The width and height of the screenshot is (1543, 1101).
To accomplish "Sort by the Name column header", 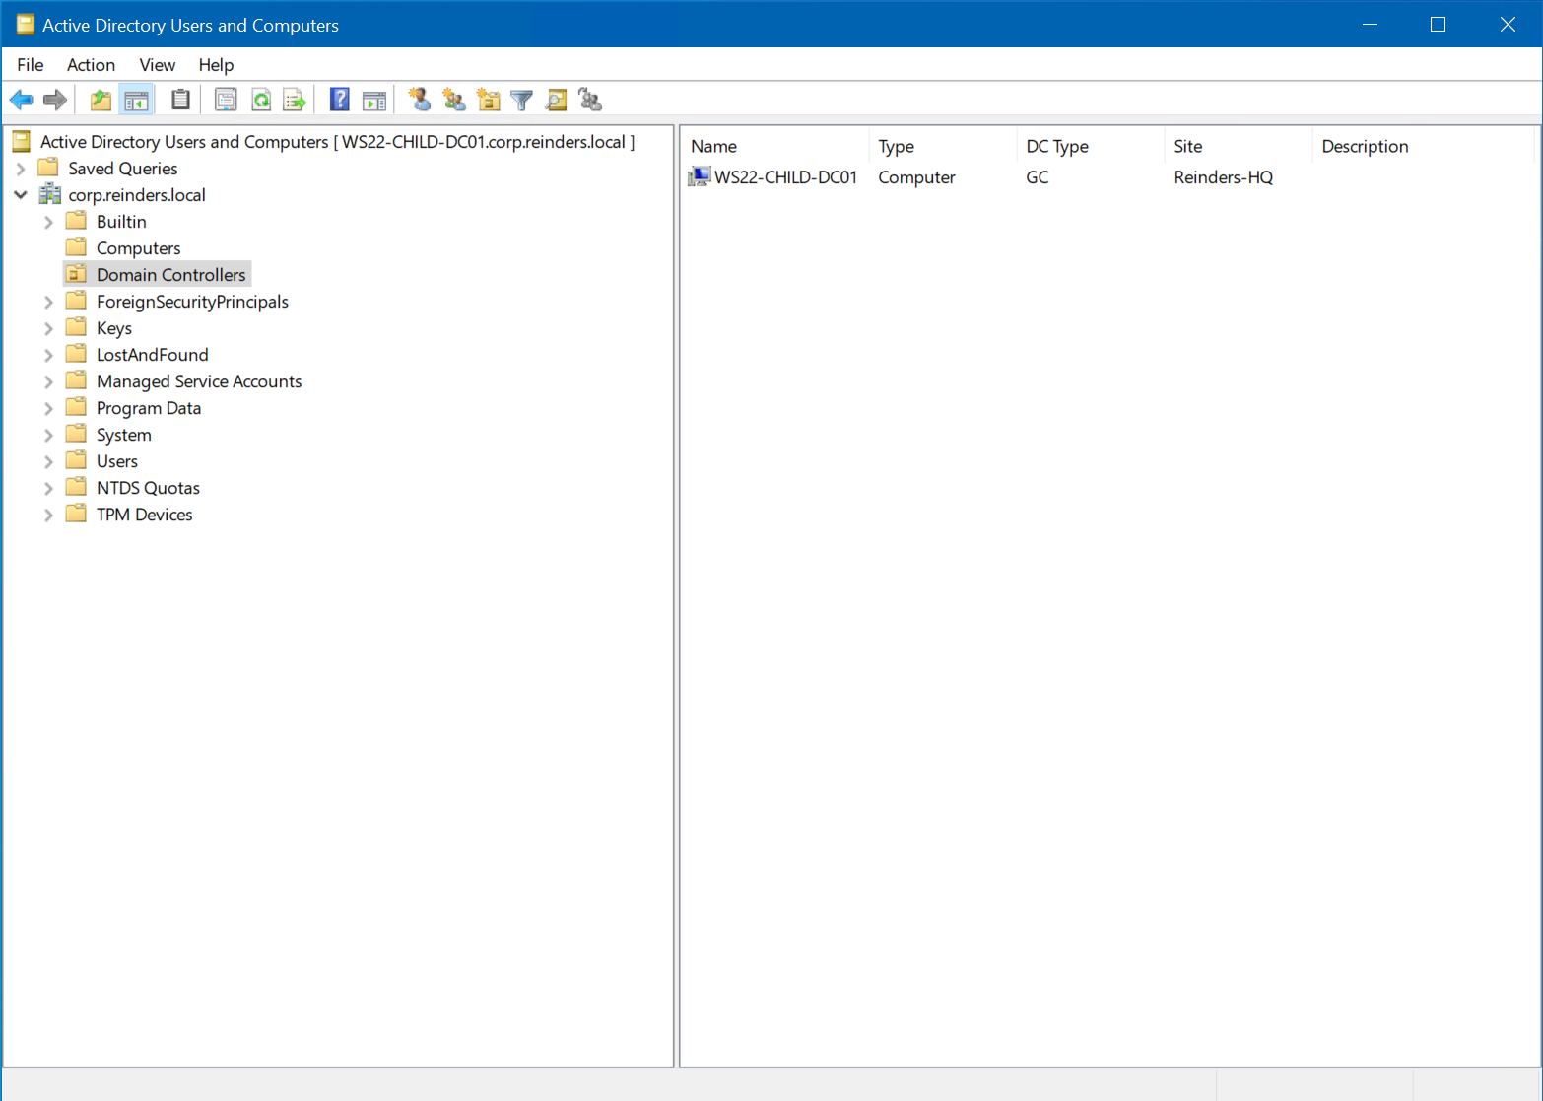I will tap(774, 146).
